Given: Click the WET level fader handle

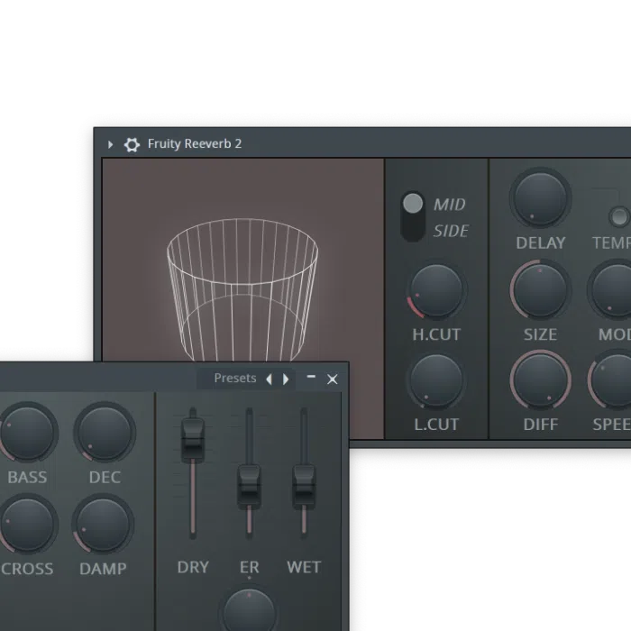Looking at the screenshot, I should pos(304,485).
